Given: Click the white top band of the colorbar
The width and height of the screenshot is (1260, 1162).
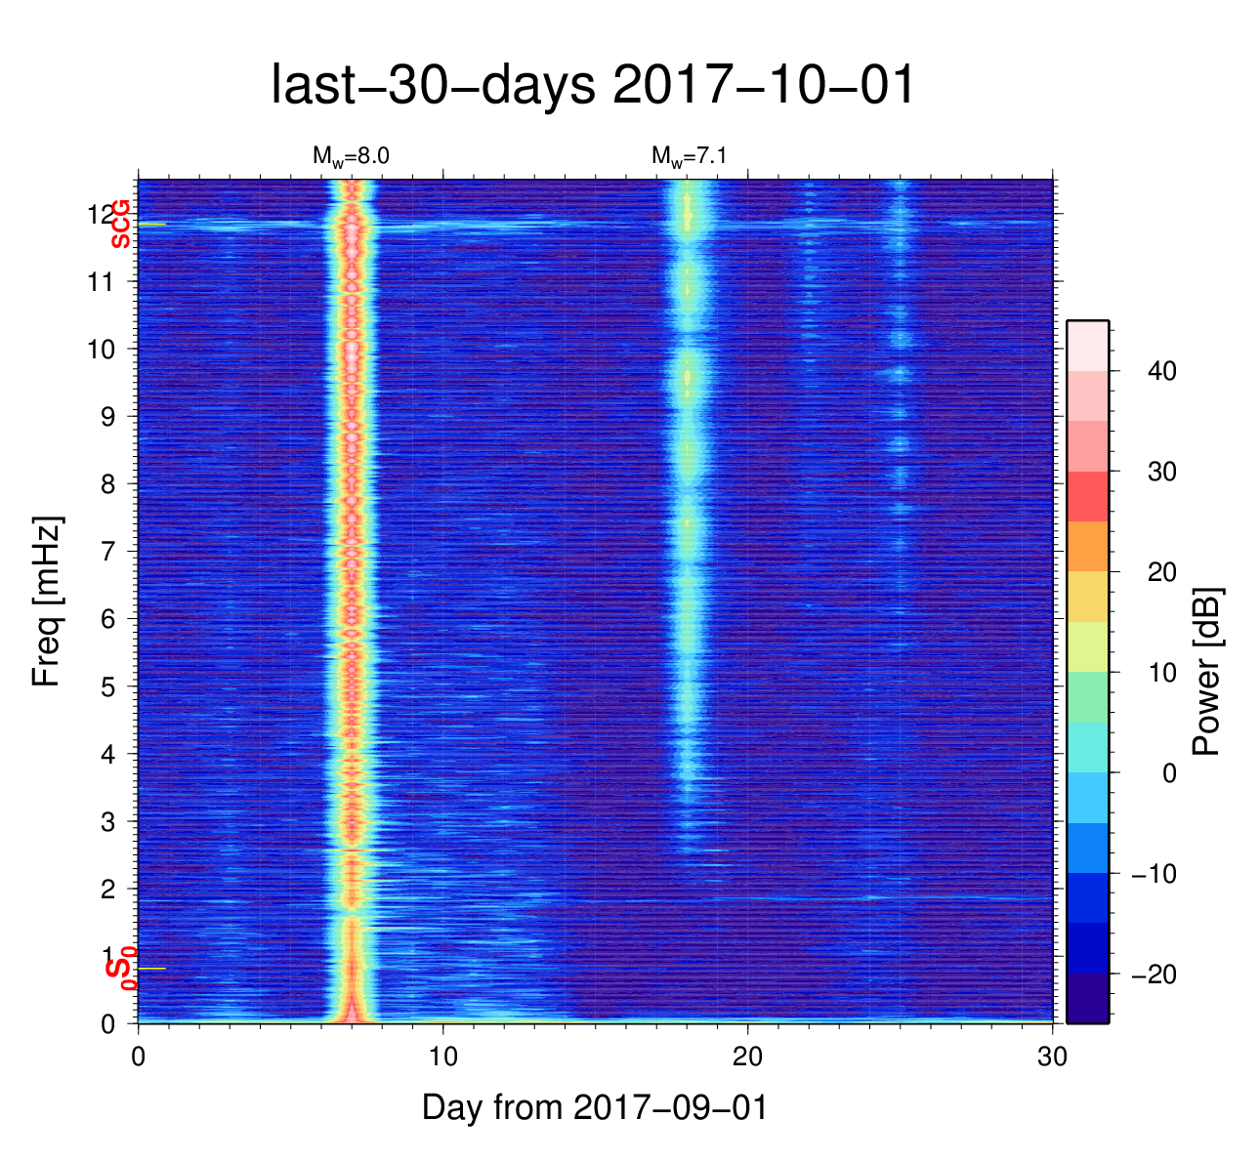Looking at the screenshot, I should pyautogui.click(x=1087, y=345).
